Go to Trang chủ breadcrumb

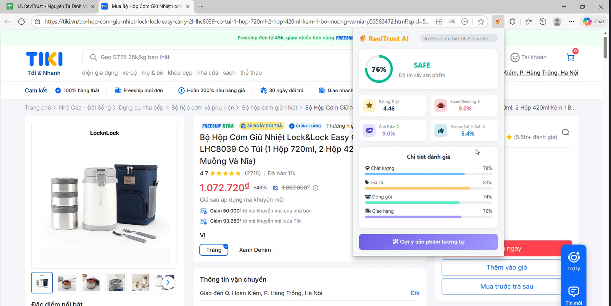coord(38,108)
